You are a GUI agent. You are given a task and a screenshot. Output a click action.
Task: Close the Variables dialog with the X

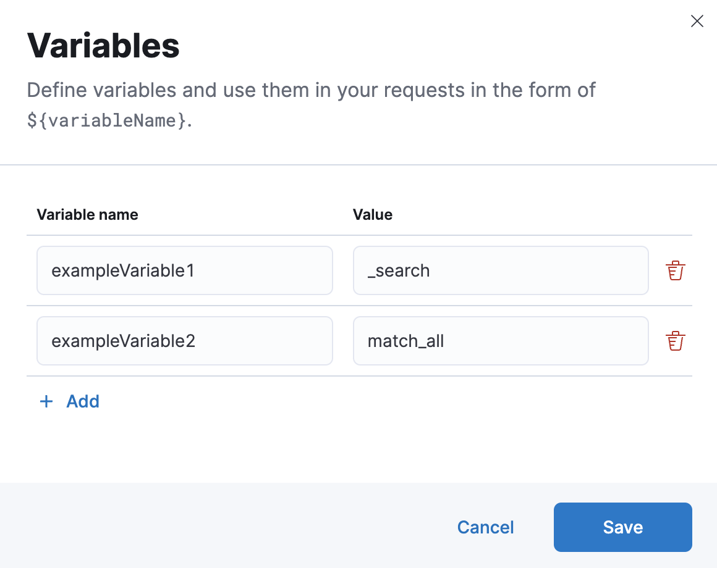(x=697, y=21)
